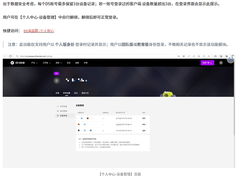The image size is (236, 179).
Task: Click the purple PRO badge
Action: (x=57, y=73)
